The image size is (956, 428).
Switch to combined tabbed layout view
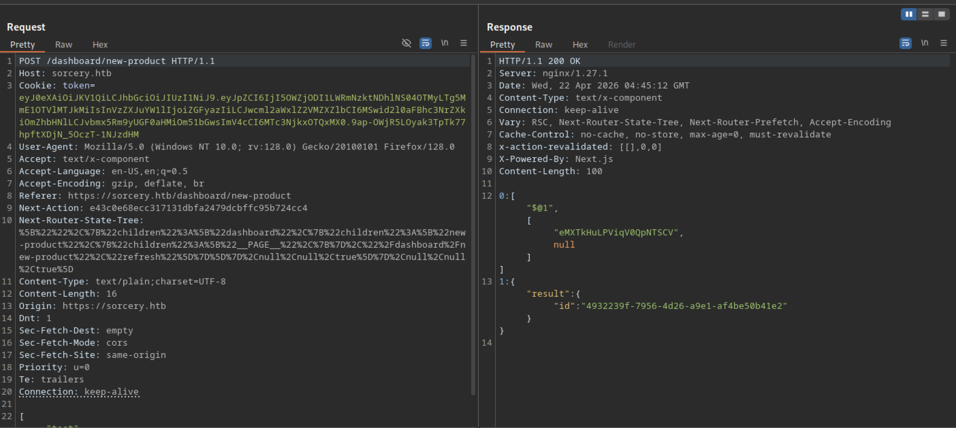click(941, 14)
